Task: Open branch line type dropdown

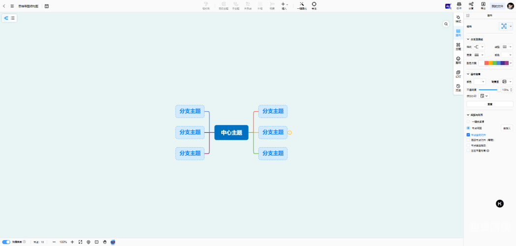Action: click(x=507, y=47)
